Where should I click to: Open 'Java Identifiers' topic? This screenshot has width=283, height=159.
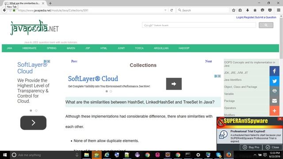(233, 79)
